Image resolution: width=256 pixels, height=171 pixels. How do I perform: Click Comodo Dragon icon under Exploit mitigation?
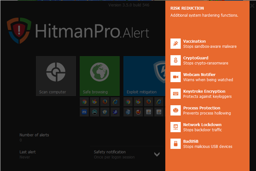(138, 102)
